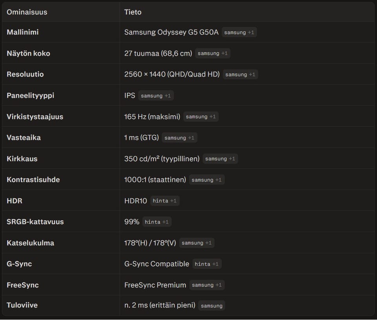The width and height of the screenshot is (377, 320).
Task: Select the FreeSync row label
Action: [23, 285]
